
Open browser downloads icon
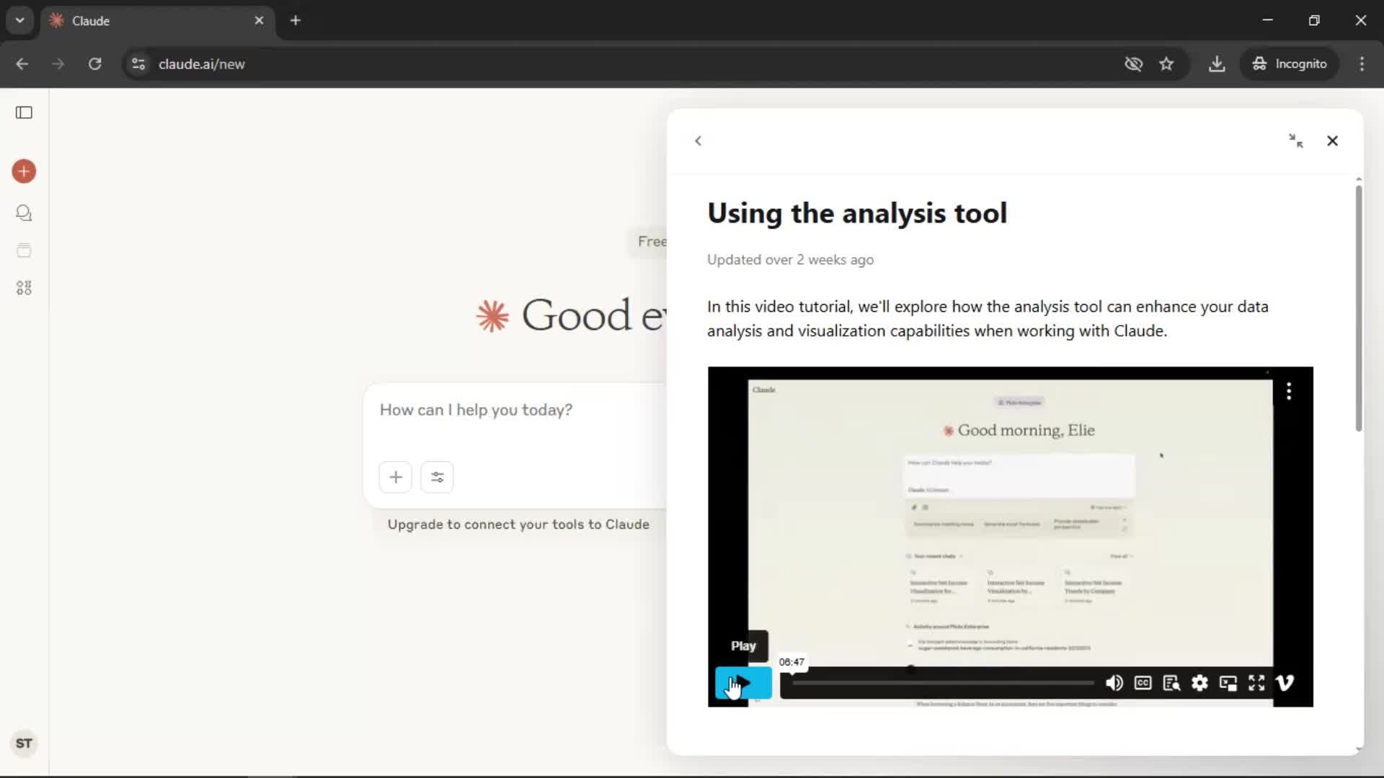1217,64
